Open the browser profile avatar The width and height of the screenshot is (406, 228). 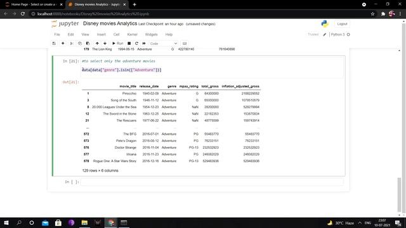point(391,14)
